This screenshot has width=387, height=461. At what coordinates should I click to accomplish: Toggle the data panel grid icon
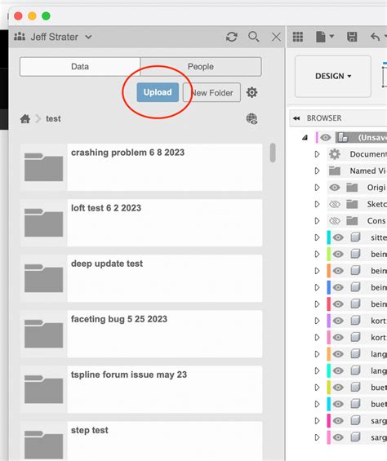(298, 37)
